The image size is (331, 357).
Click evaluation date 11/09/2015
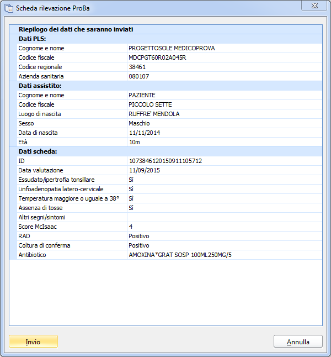click(x=145, y=170)
